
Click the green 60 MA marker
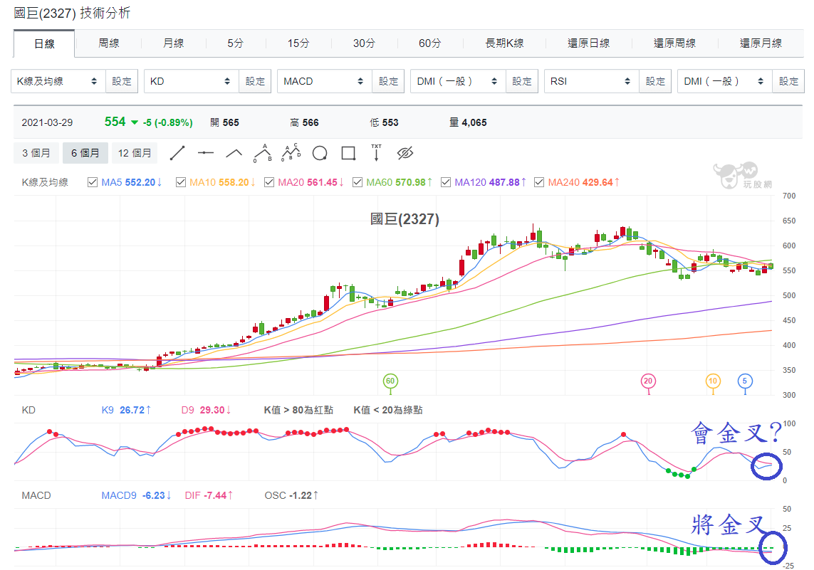[x=390, y=381]
